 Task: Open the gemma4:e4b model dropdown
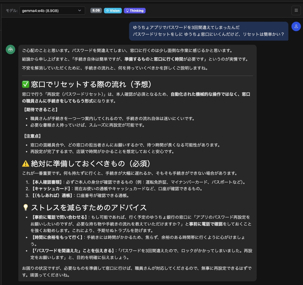click(52, 11)
